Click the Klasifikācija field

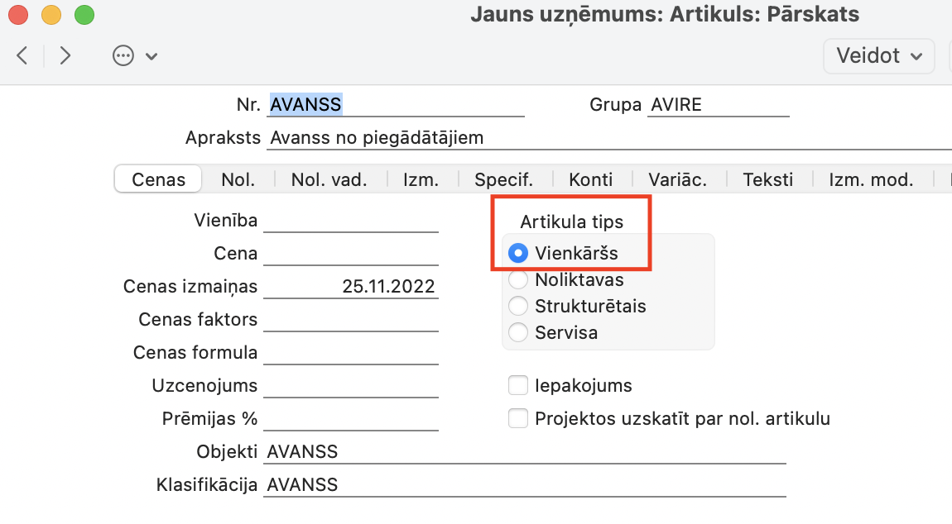[x=524, y=485]
